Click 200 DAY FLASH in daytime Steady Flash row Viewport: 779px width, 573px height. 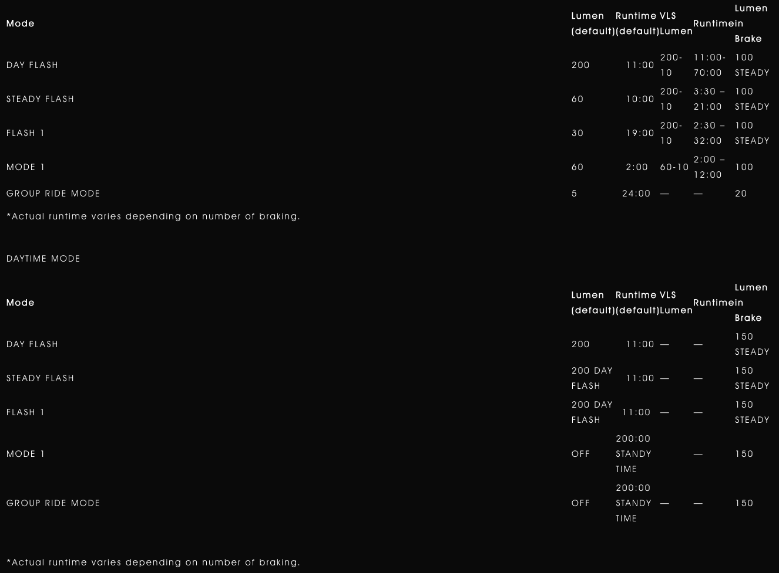click(592, 378)
